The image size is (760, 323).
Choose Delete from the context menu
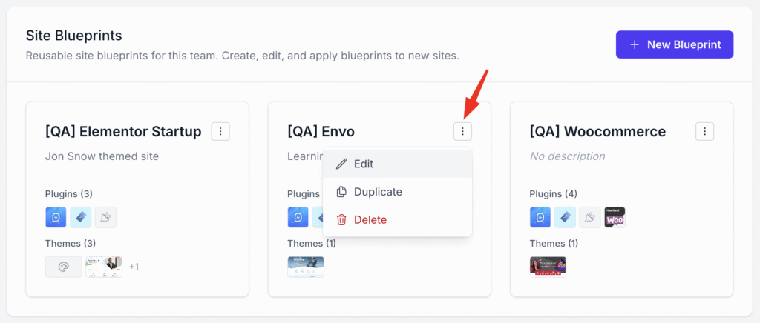tap(398, 220)
